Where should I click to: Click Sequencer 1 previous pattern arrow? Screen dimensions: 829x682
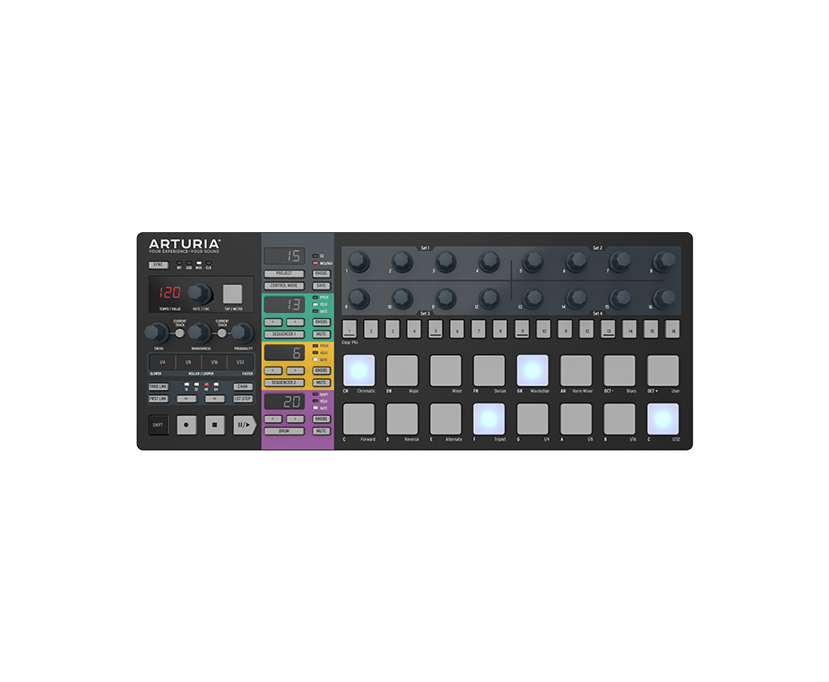pos(273,322)
